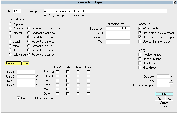Toggle Omit from daily cash report

click(x=140, y=37)
